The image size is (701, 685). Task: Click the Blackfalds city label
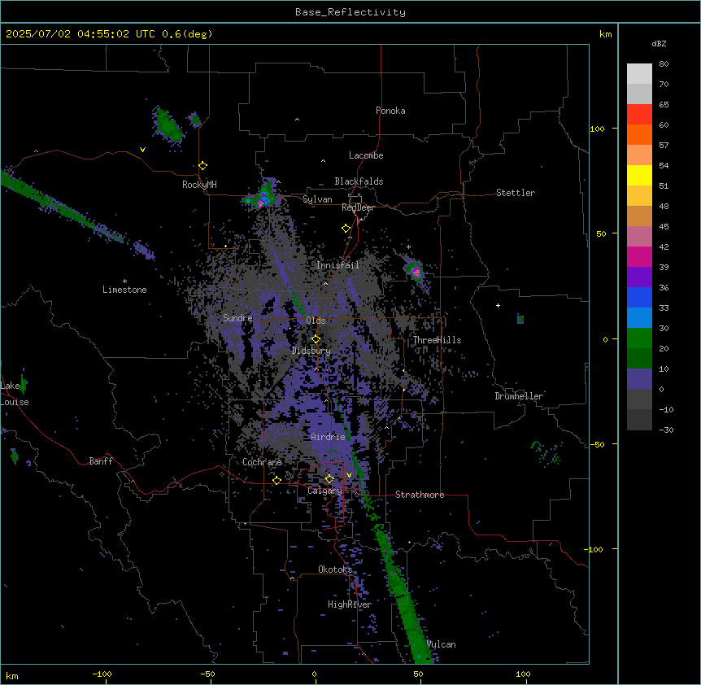[x=359, y=181]
